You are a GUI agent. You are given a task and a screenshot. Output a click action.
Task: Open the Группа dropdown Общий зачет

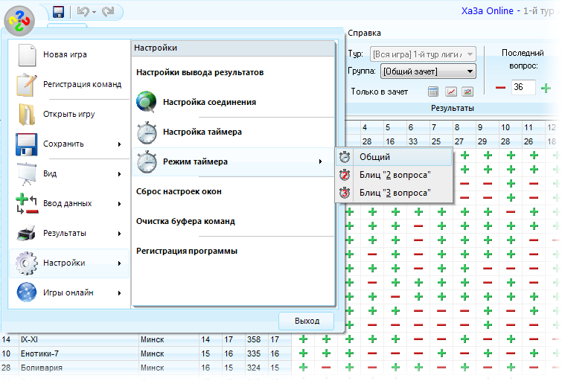pos(428,71)
